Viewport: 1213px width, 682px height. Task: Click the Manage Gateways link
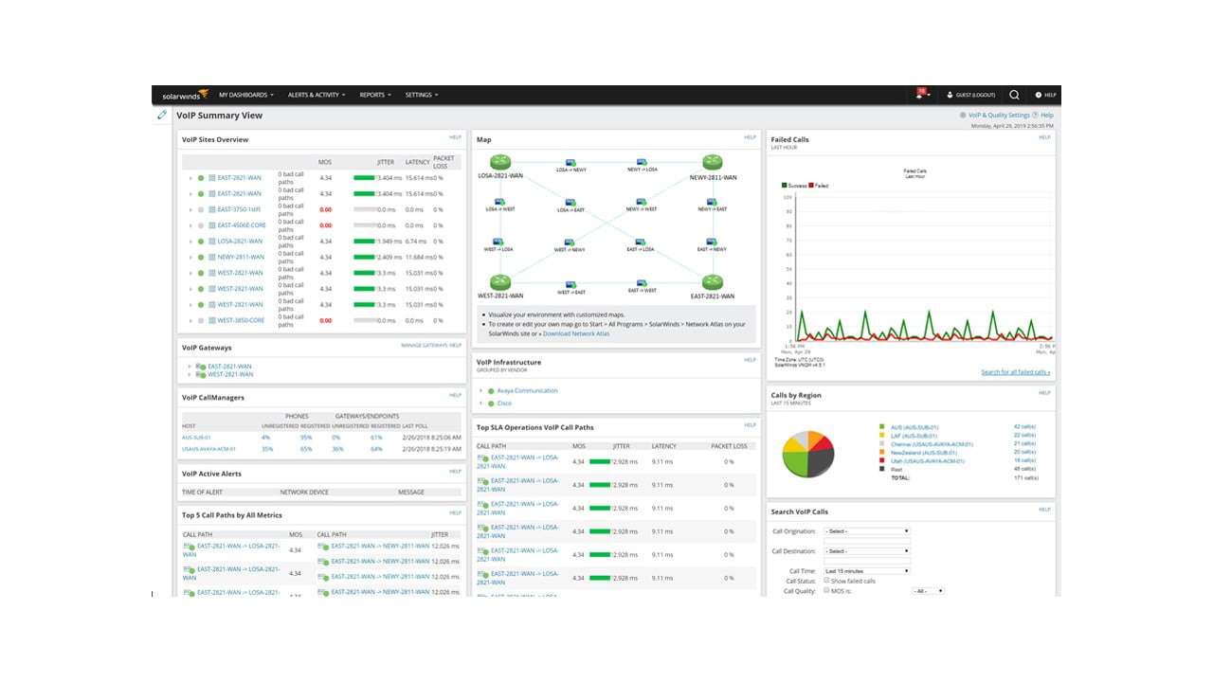point(423,346)
